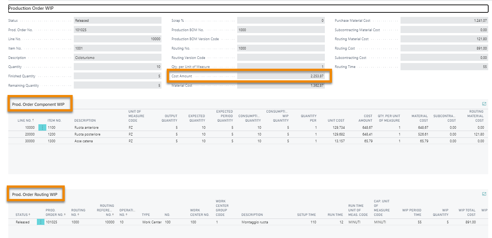The image size is (492, 238).
Task: Select the Prod. Order No. field 101025
Action: click(x=117, y=30)
